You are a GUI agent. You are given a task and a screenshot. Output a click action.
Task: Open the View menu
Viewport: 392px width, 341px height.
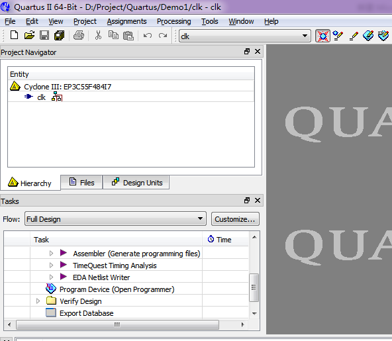point(56,21)
